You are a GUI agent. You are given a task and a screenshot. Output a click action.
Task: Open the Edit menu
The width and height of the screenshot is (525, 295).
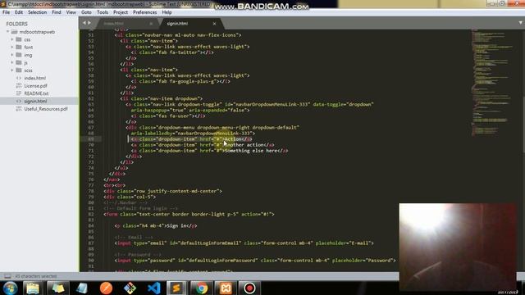coord(19,12)
